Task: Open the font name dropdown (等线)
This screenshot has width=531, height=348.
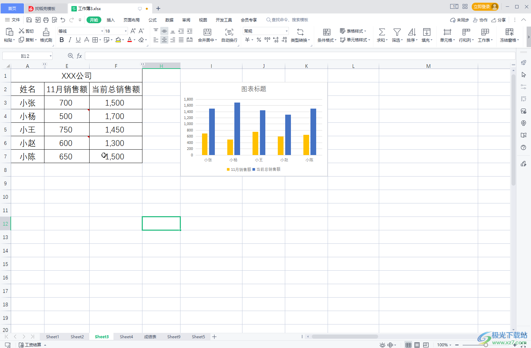Action: (102, 31)
